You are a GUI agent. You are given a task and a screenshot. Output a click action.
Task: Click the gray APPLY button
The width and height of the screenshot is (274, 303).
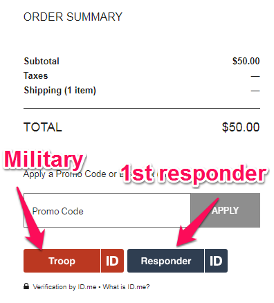click(226, 210)
